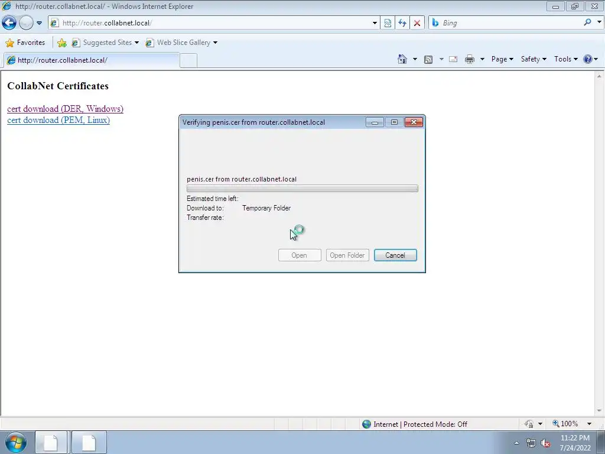Screen dimensions: 605x454
Task: Click the CollabNet Certificates heading
Action: (58, 86)
